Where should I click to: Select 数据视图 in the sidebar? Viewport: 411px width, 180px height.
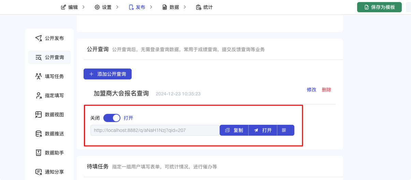[x=49, y=115]
